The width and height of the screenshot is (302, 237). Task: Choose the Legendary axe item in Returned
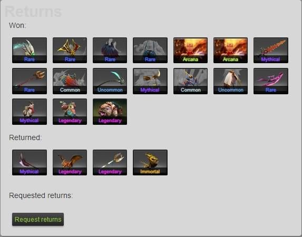tap(110, 163)
